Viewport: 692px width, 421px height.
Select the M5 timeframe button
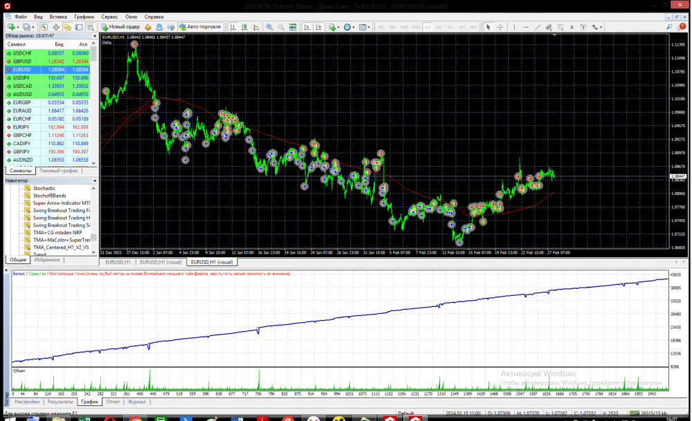click(x=393, y=27)
